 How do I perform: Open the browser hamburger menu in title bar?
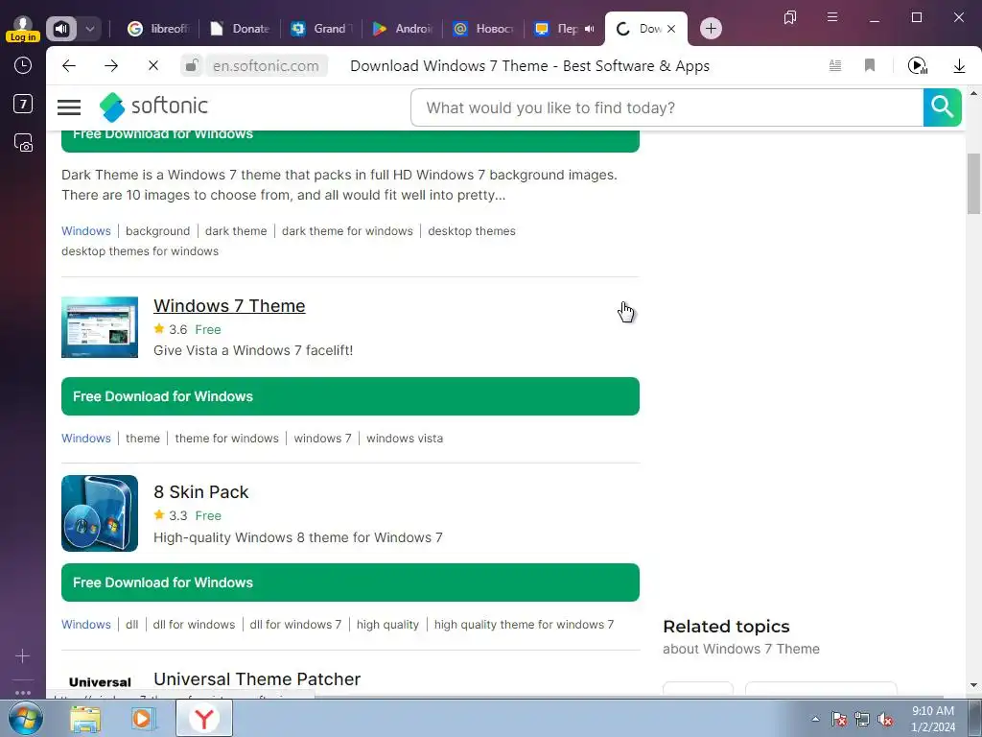[x=832, y=17]
